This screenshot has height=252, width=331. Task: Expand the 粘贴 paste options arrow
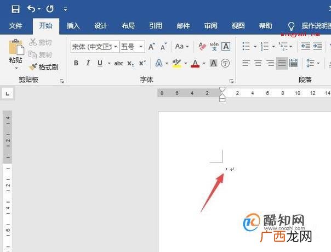coord(16,68)
